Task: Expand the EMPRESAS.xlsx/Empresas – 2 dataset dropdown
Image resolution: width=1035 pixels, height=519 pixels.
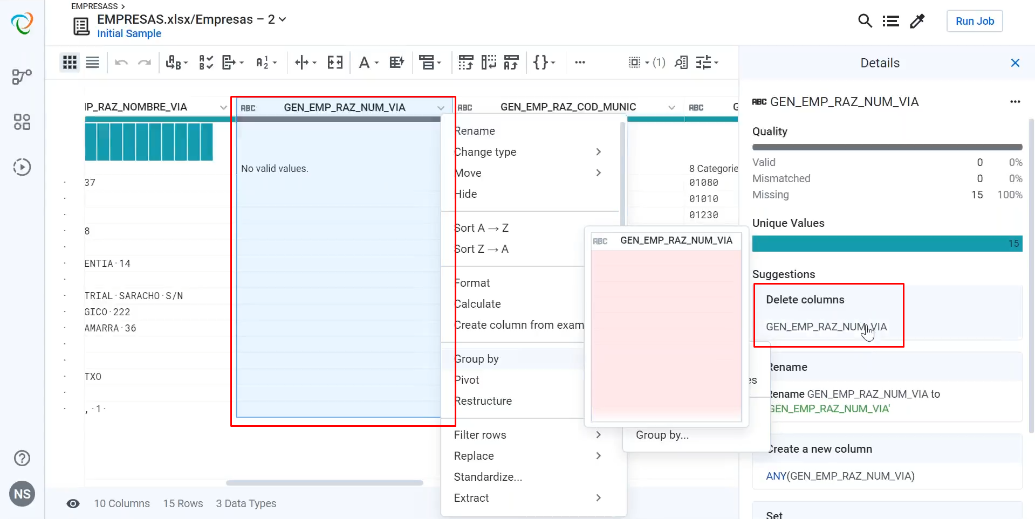Action: coord(282,19)
